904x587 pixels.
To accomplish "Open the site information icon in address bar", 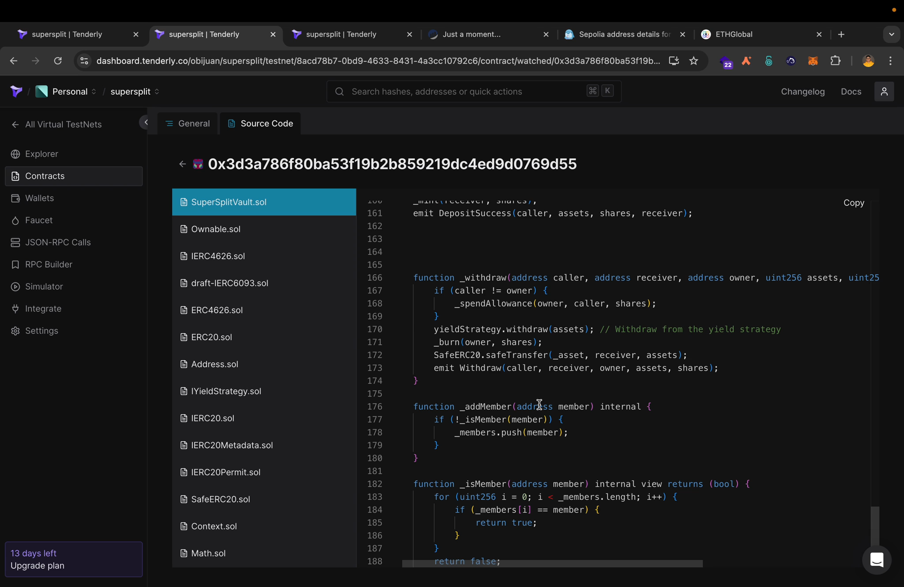I will tap(84, 61).
